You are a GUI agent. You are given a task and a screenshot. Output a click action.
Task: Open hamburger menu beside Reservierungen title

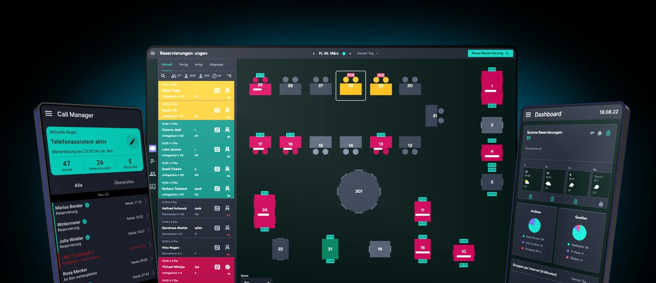(x=153, y=53)
